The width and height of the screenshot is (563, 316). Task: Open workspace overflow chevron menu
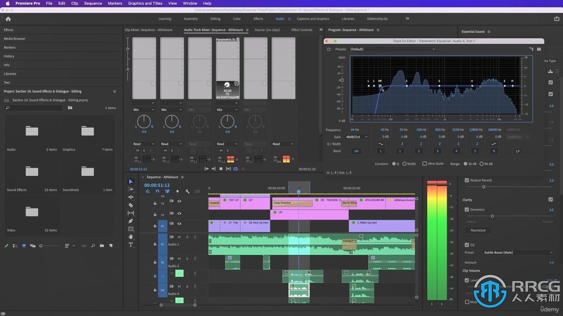click(x=407, y=19)
